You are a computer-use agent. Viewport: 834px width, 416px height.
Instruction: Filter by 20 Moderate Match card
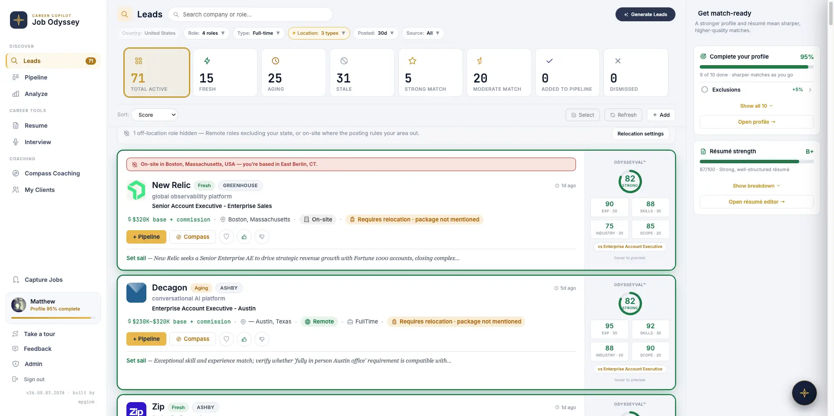499,73
